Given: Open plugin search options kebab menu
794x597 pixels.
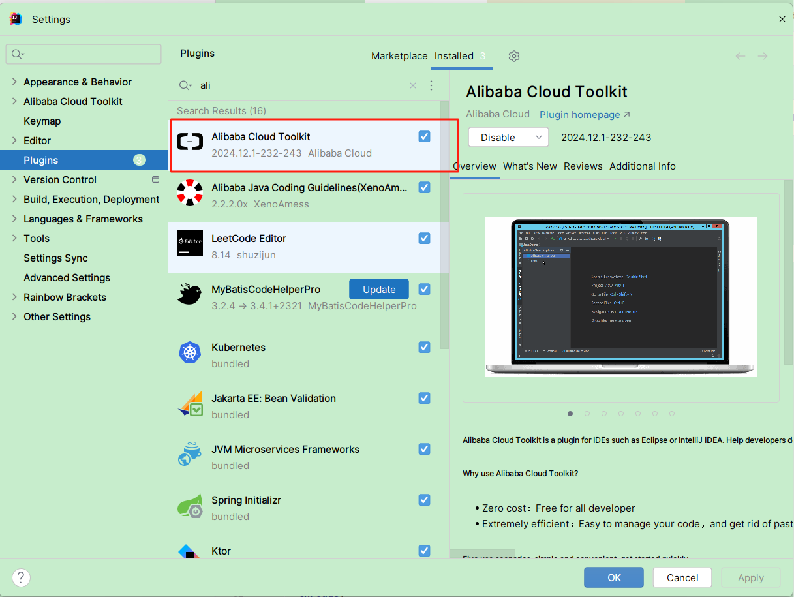Looking at the screenshot, I should [x=431, y=85].
